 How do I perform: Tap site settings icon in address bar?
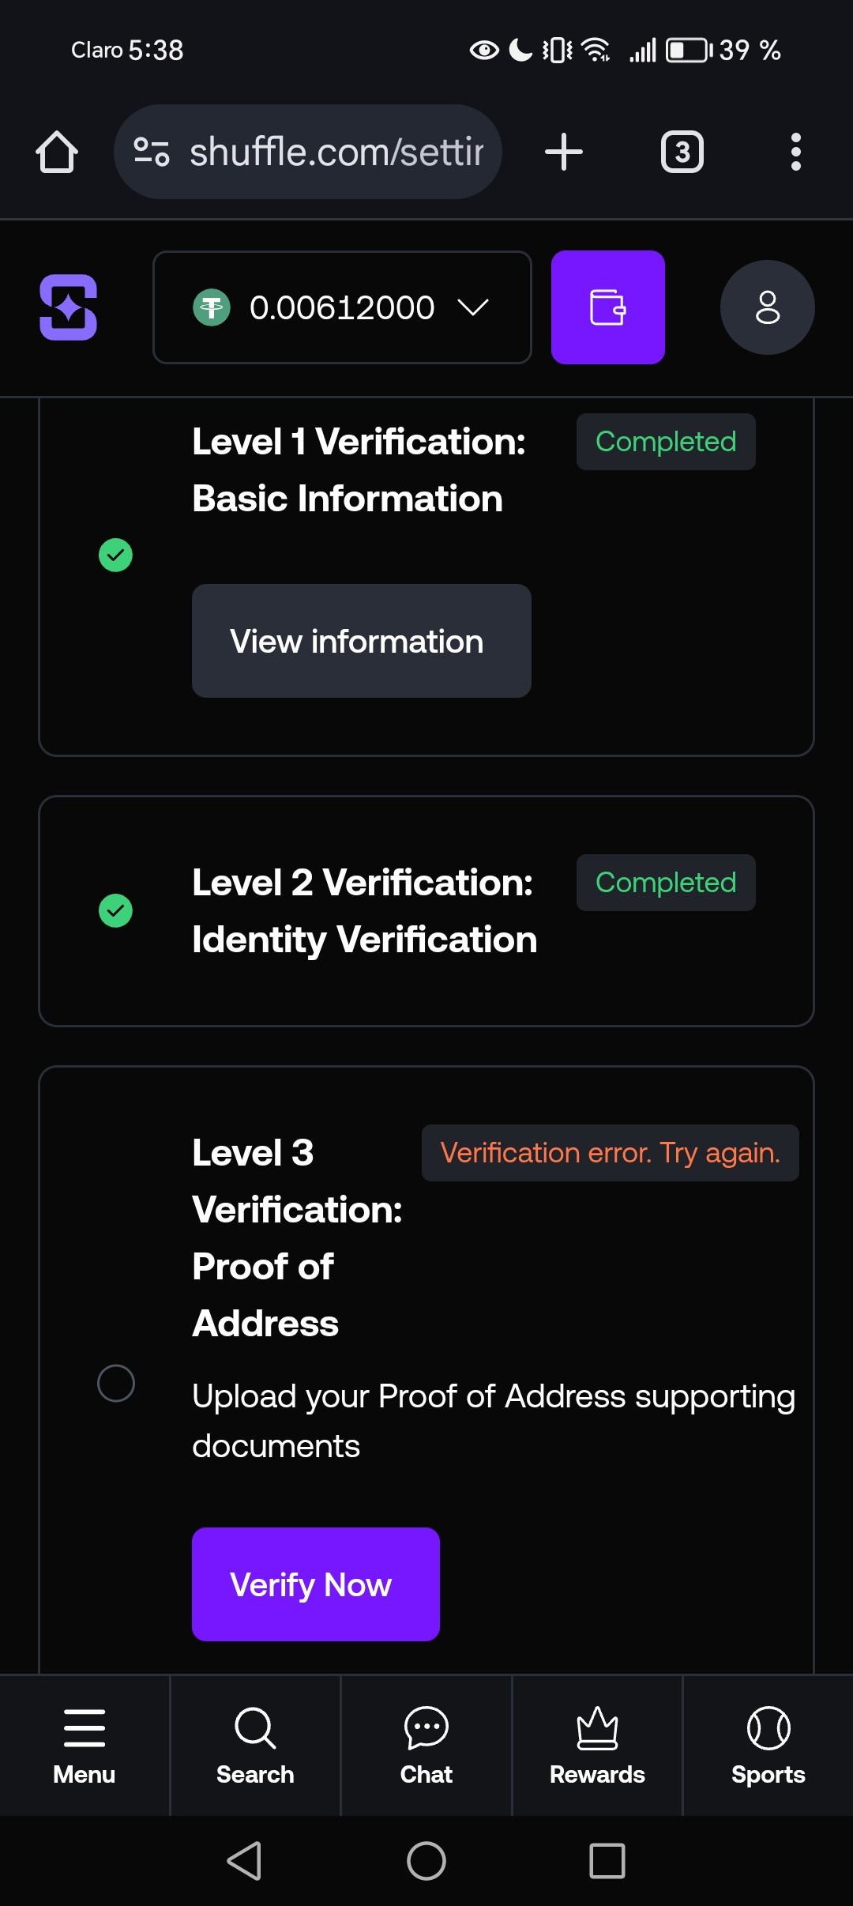152,152
